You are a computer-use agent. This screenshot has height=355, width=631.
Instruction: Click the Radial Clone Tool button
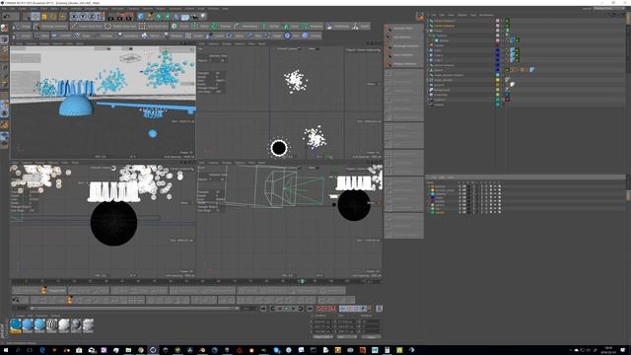[121, 27]
